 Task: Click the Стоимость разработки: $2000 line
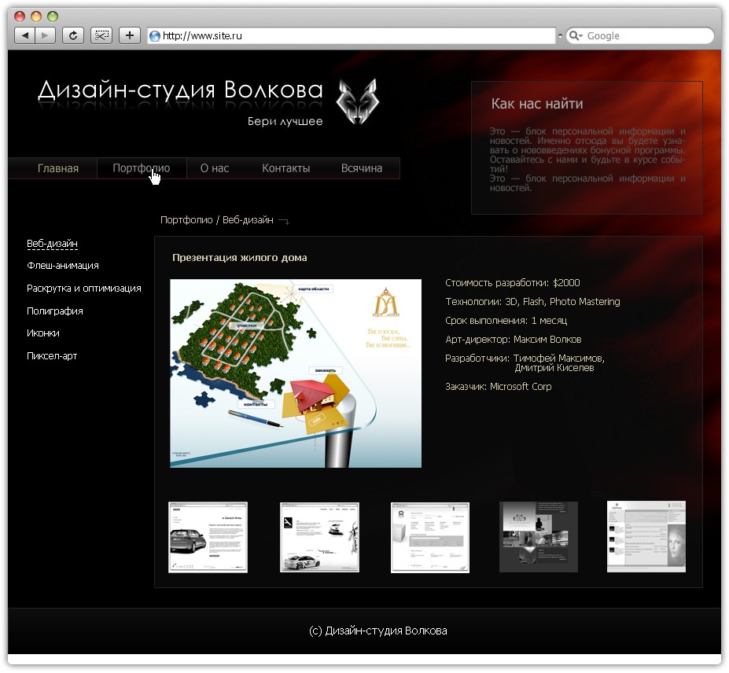tap(513, 282)
